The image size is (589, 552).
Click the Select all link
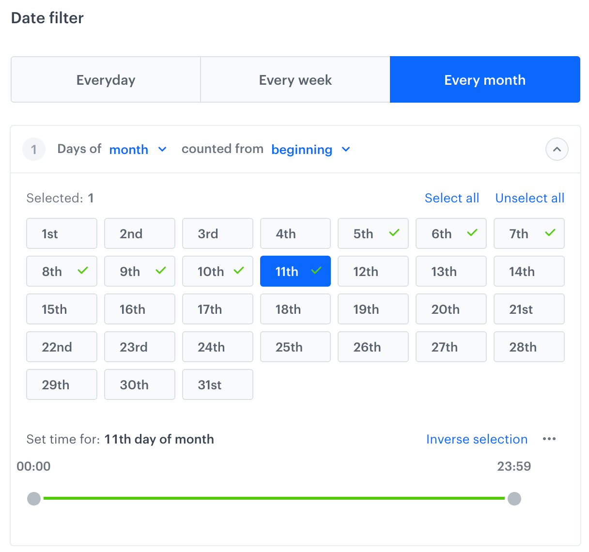tap(451, 198)
